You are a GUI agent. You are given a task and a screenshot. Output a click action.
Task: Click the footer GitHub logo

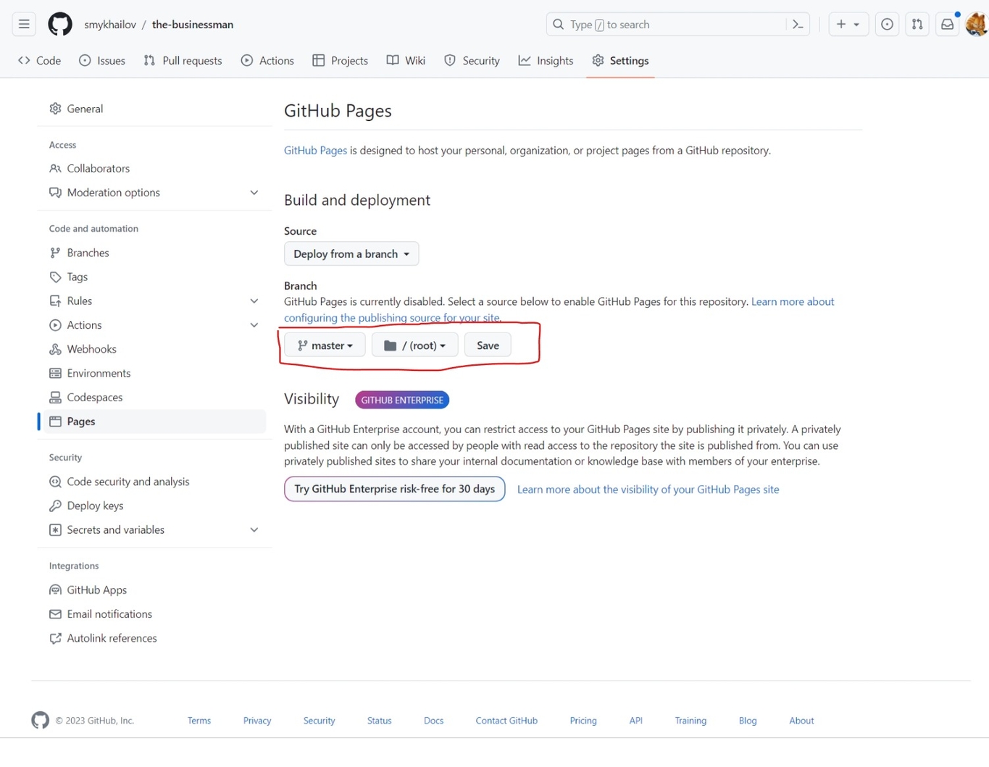pos(41,720)
